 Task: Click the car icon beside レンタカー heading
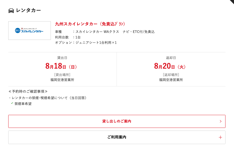coord(11,11)
